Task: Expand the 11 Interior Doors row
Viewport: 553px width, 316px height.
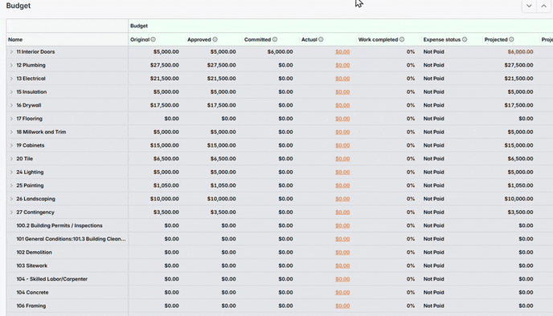Action: (11, 51)
